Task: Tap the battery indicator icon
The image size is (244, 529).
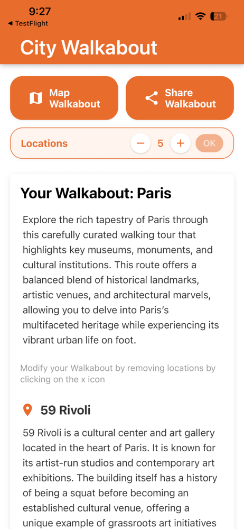Action: pos(219,16)
